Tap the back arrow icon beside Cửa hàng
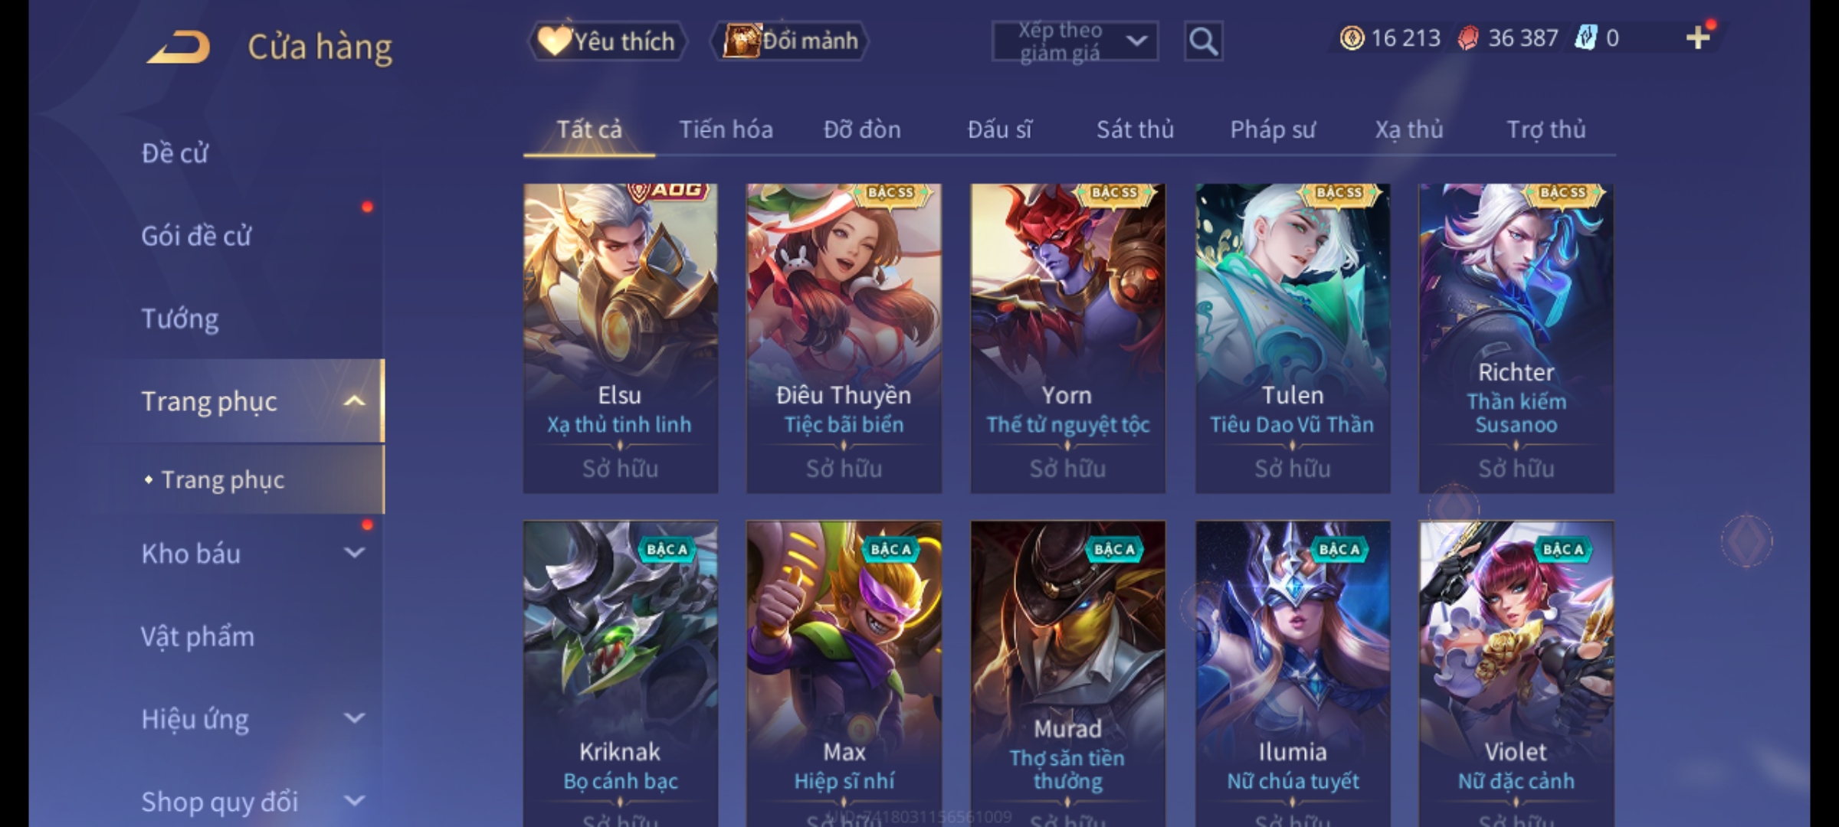The height and width of the screenshot is (827, 1839). [x=179, y=47]
